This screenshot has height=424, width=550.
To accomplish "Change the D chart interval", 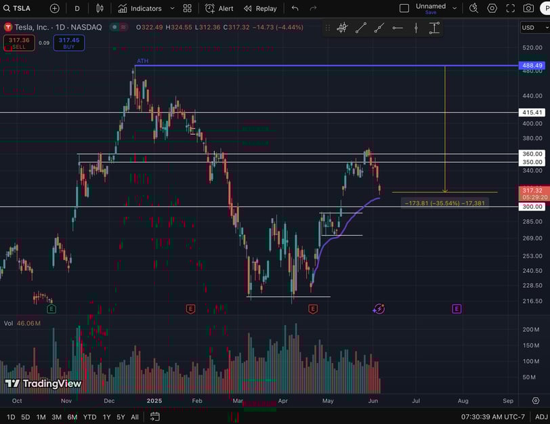I will pos(77,8).
